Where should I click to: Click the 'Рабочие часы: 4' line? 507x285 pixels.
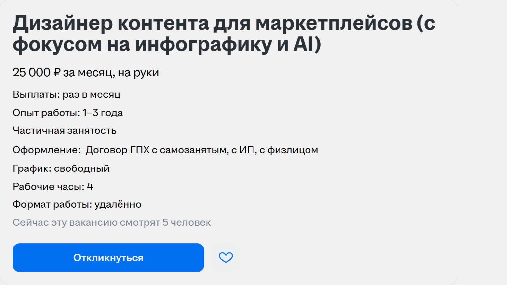(53, 187)
